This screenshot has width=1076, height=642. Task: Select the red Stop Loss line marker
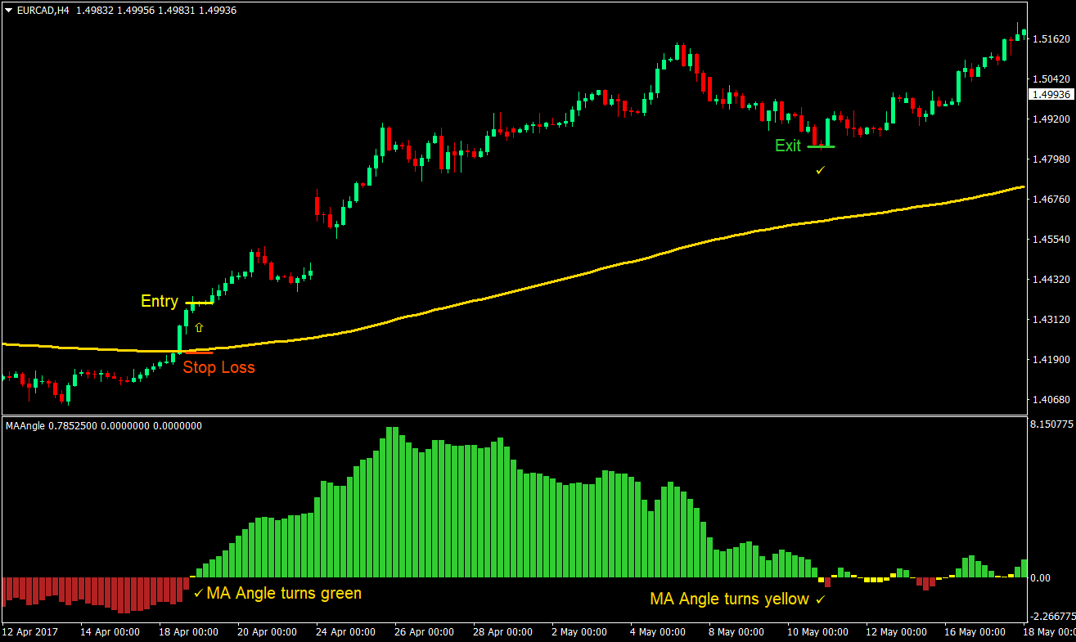[x=199, y=352]
